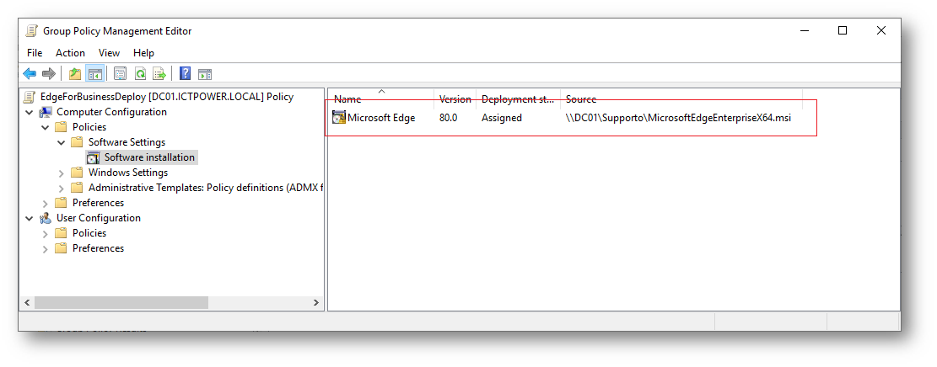Expand Preferences under User Configuration
The height and width of the screenshot is (367, 937).
pyautogui.click(x=46, y=249)
